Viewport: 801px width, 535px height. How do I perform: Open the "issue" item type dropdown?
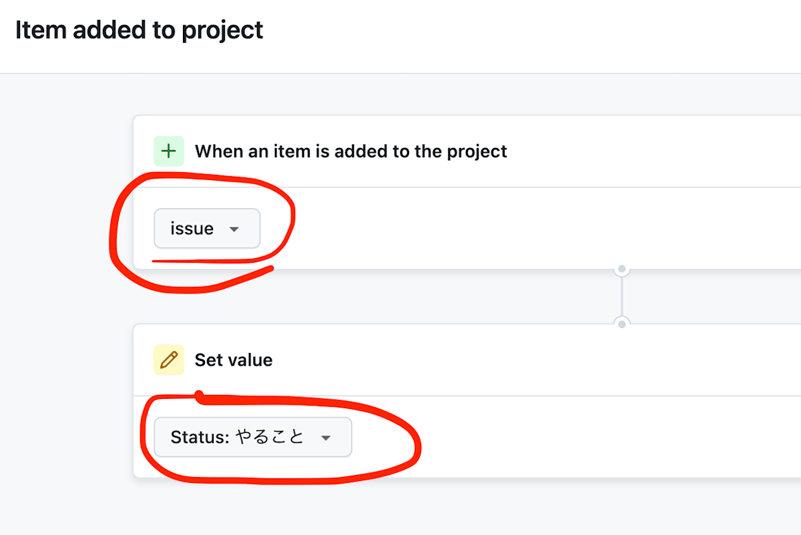pos(206,229)
